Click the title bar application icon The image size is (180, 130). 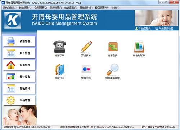pos(3,3)
